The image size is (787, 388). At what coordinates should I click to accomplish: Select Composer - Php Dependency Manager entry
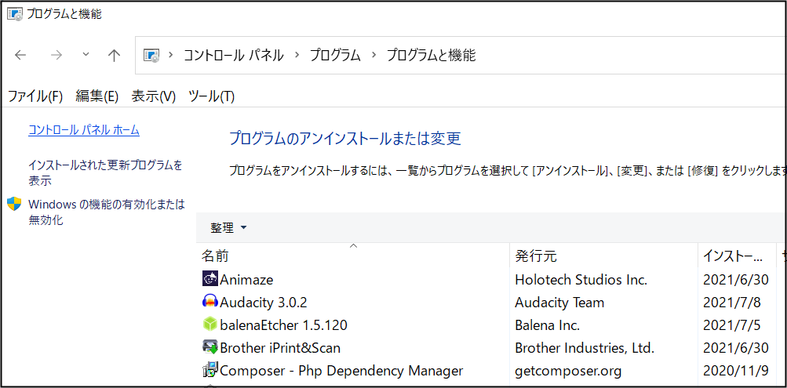pos(341,371)
